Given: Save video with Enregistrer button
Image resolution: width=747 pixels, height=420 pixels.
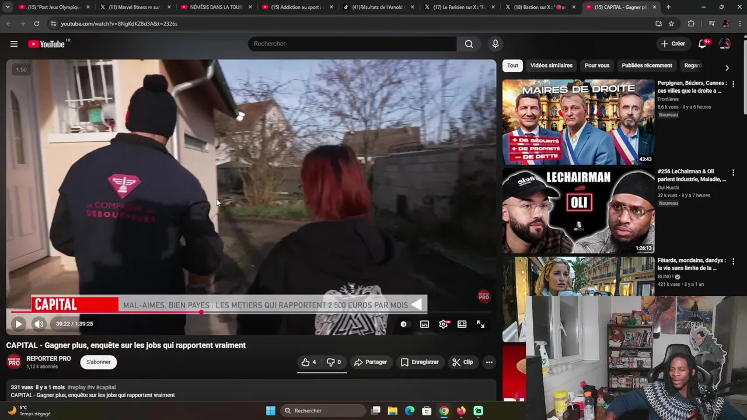Looking at the screenshot, I should click(420, 362).
